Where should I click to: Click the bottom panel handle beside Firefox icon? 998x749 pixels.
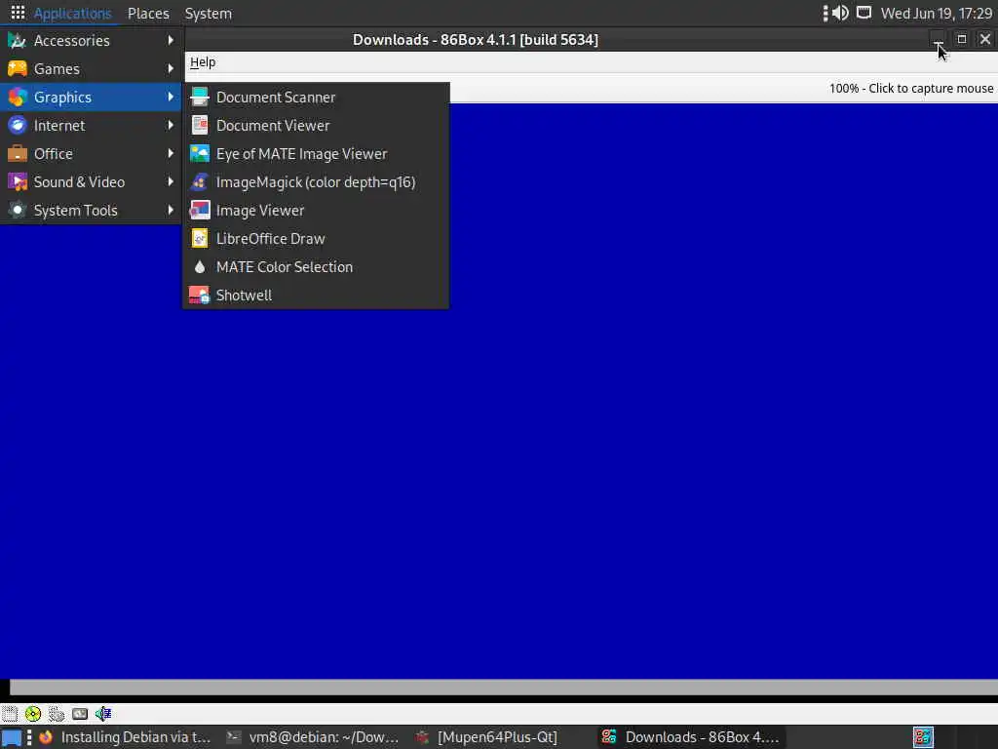pos(29,737)
